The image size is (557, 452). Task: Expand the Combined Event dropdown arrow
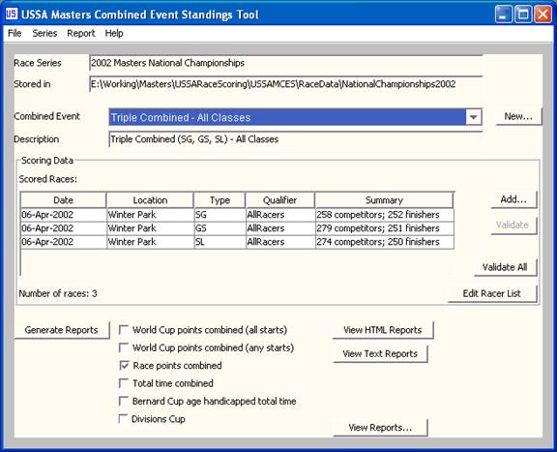pyautogui.click(x=473, y=117)
